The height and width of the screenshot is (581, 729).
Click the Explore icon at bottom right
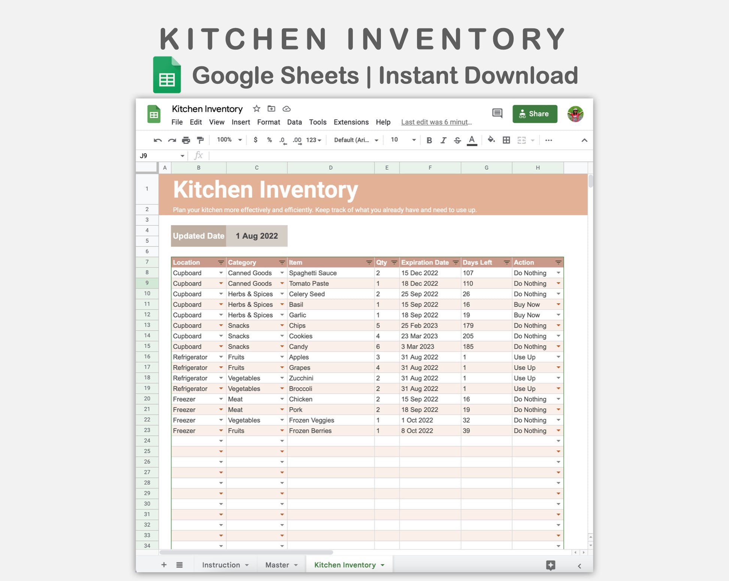(550, 565)
